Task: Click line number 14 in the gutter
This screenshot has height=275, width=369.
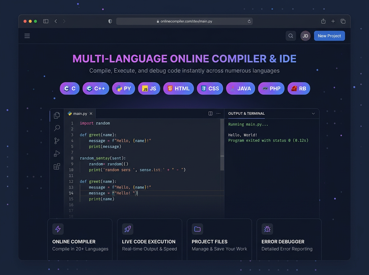Action: (71, 193)
